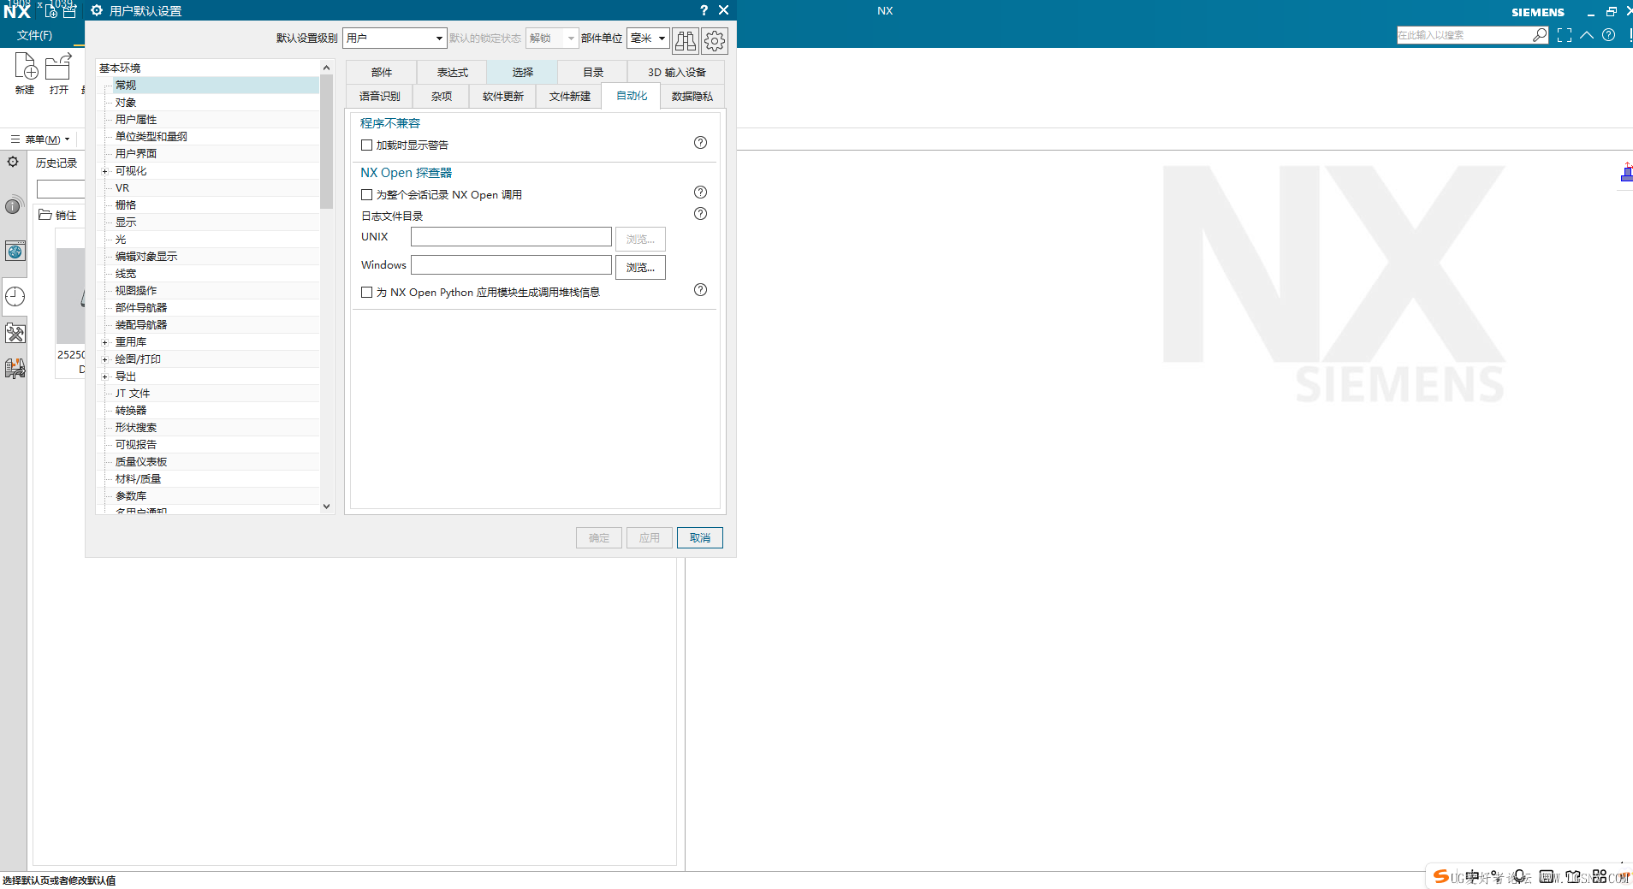Check NX Open Python 调用堆栈信息 option

[367, 293]
